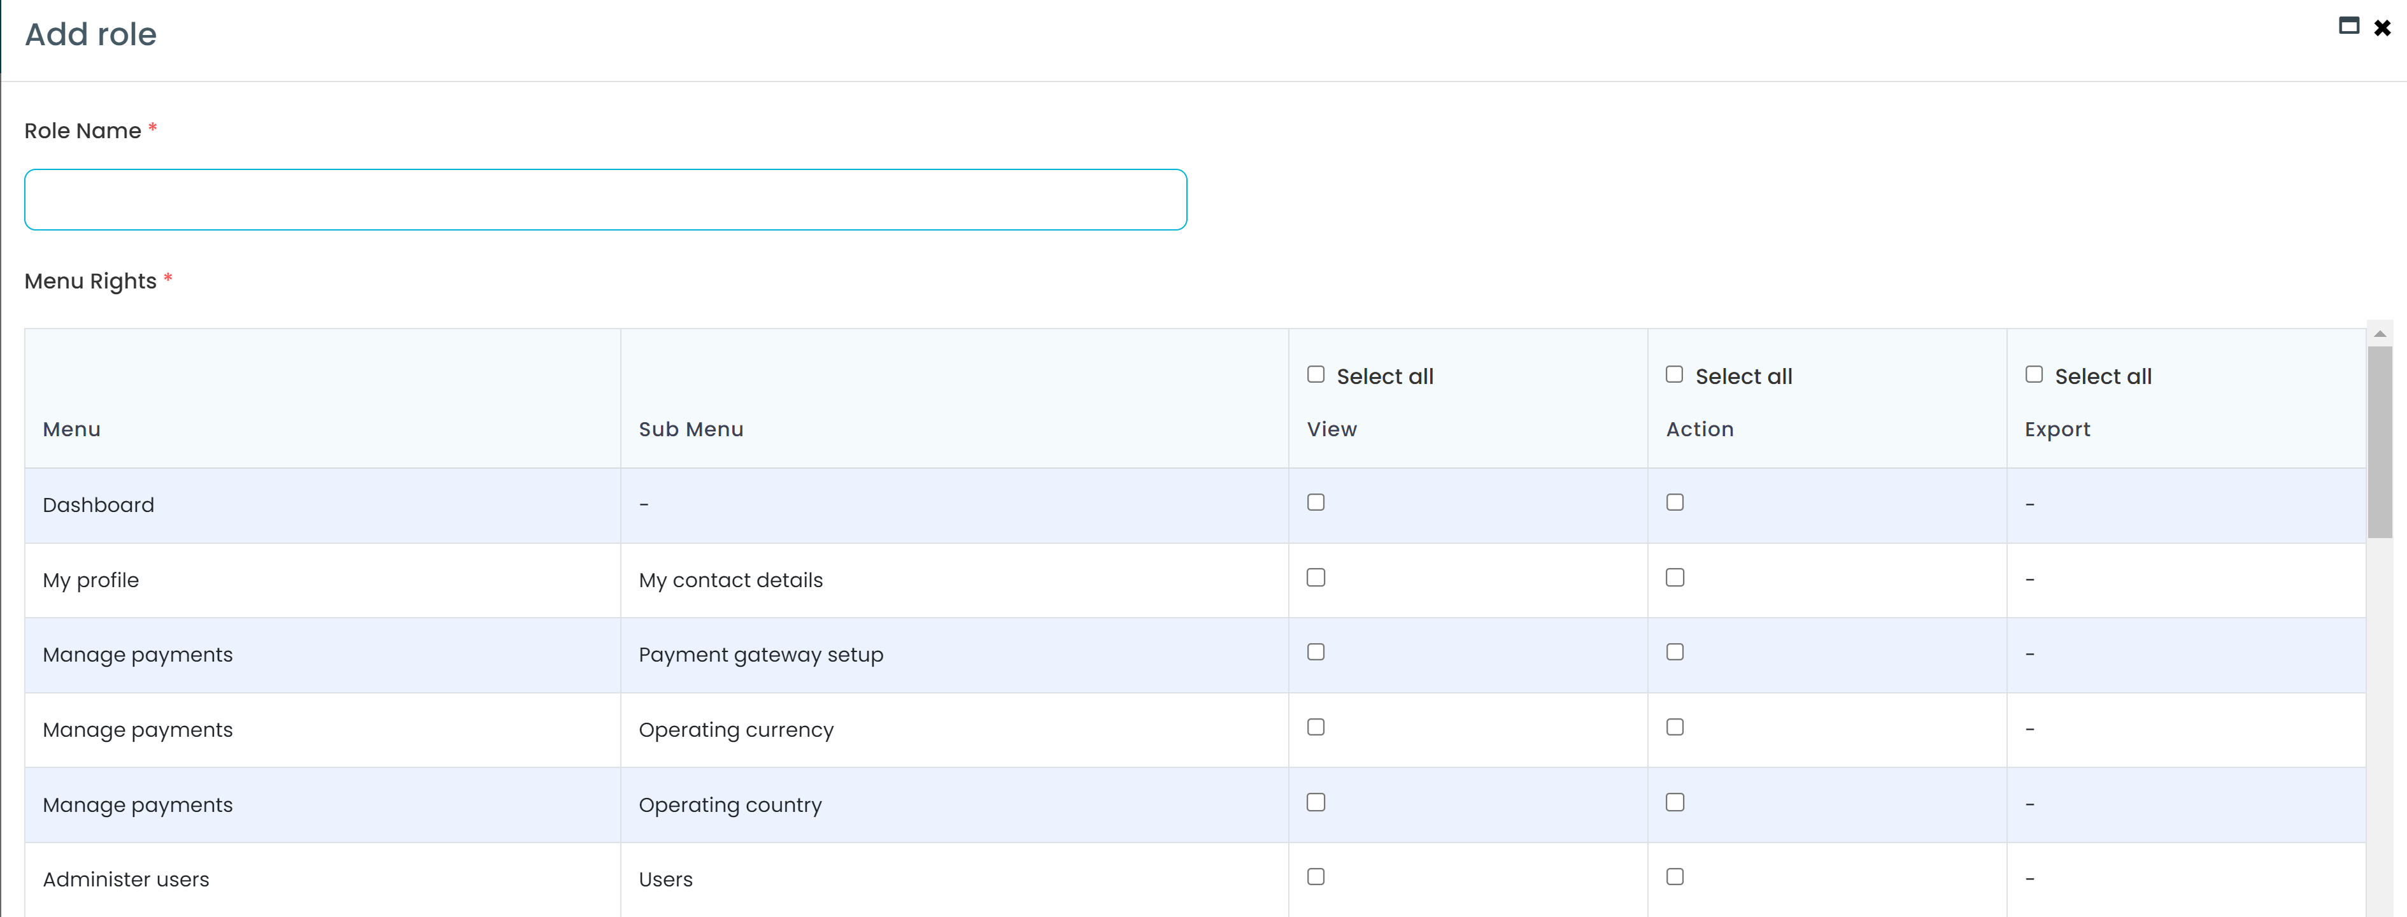Tick Select all for Export column
The width and height of the screenshot is (2407, 917).
(x=2034, y=375)
